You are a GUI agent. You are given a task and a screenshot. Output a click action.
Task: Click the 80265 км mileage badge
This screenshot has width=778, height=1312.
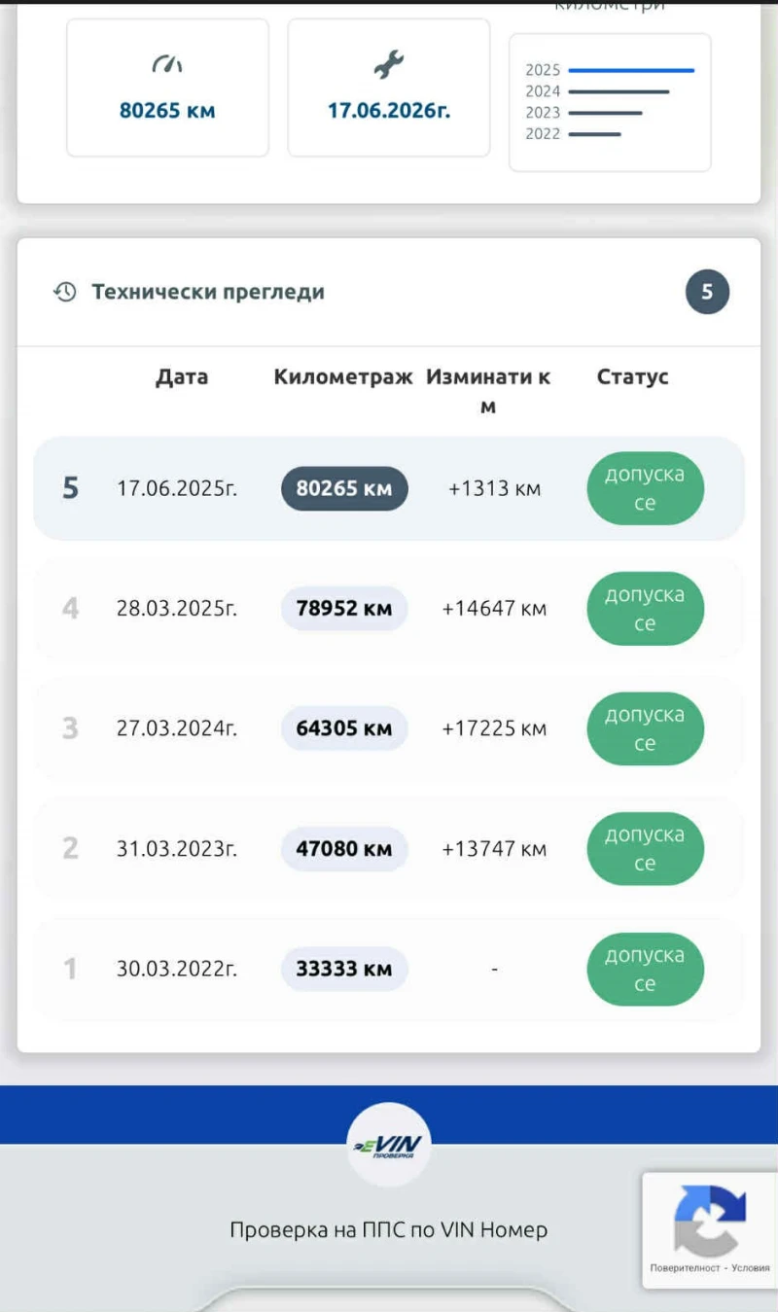pos(344,488)
